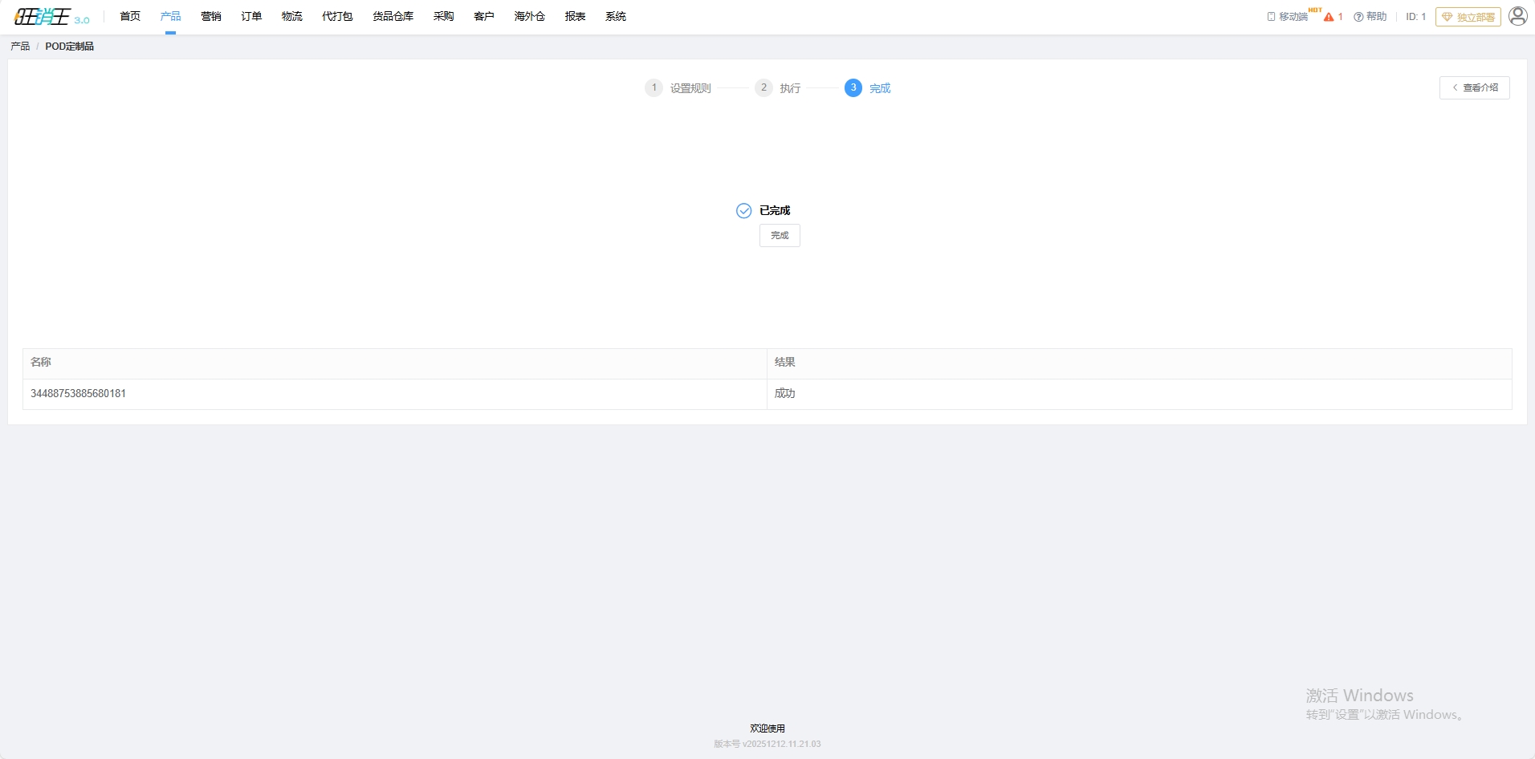1535x759 pixels.
Task: Open 查看介绍 with the chevron
Action: point(1474,87)
